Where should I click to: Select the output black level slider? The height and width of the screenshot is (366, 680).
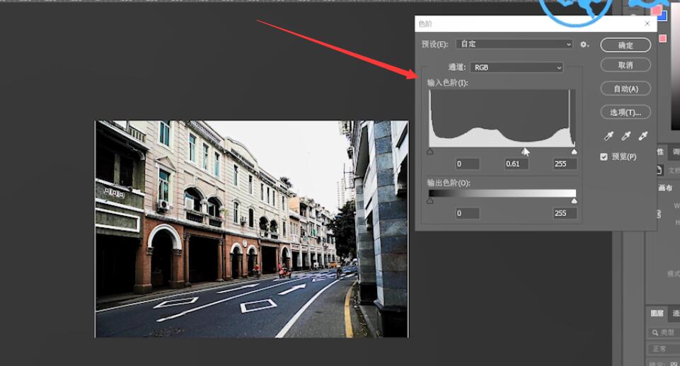[430, 201]
